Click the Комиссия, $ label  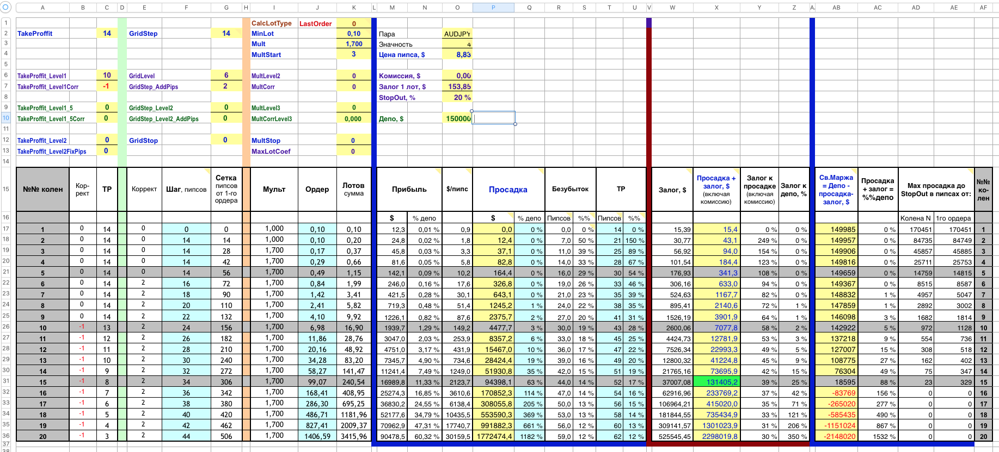400,76
